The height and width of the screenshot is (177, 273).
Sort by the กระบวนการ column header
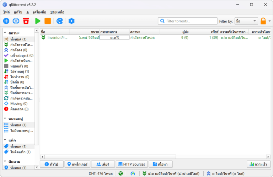pos(114,32)
